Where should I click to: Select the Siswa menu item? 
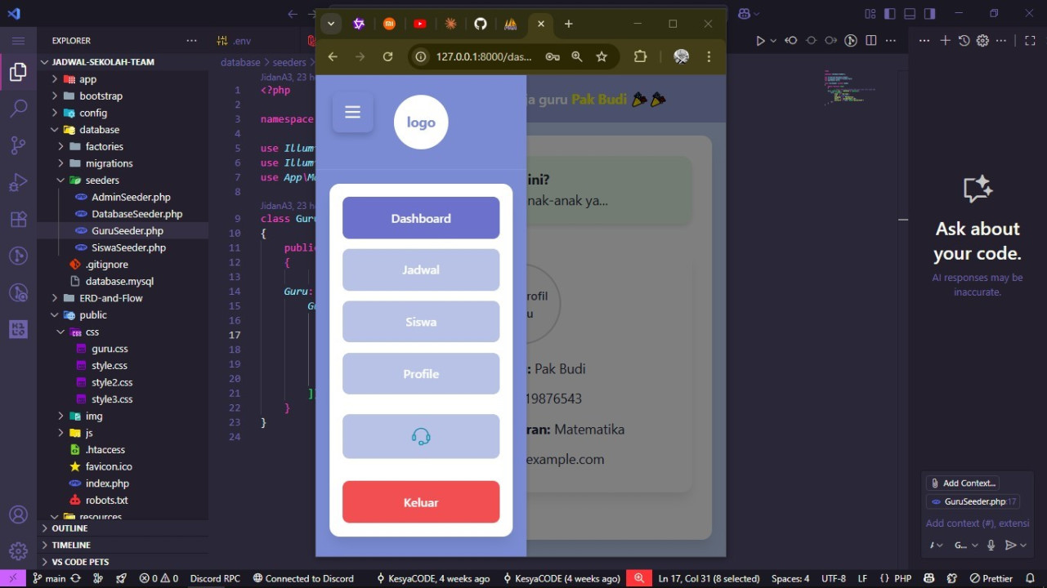pyautogui.click(x=421, y=322)
